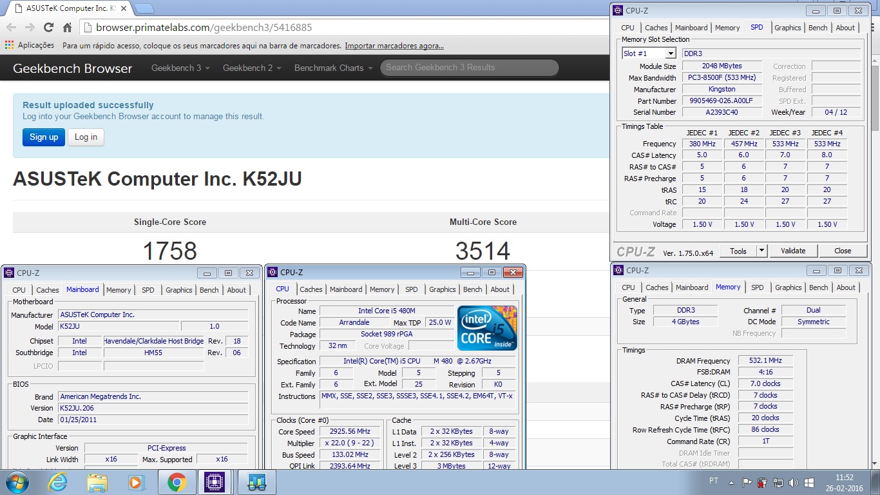The image size is (880, 495).
Task: Click the PT language indicator
Action: pyautogui.click(x=713, y=481)
